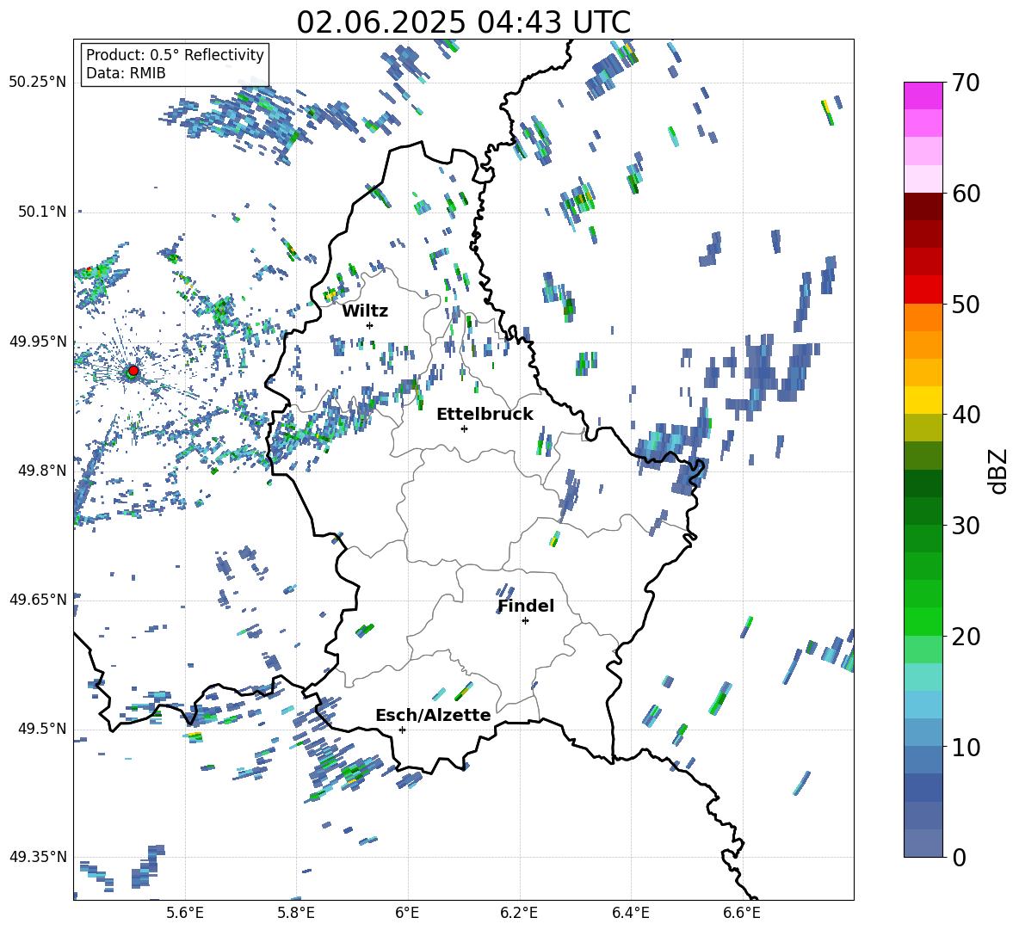
Task: Click the colorbar tick label 40
Action: click(x=967, y=415)
